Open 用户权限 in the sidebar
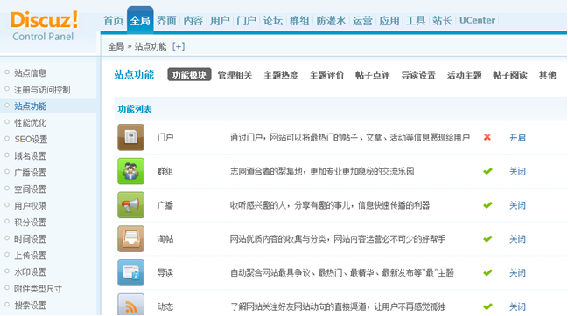Viewport: 568px width, 316px height. [30, 206]
